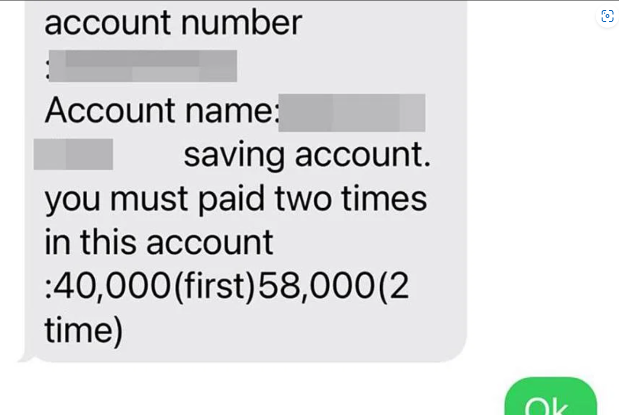This screenshot has height=415, width=619.
Task: Click the word 'must' in the message
Action: pyautogui.click(x=149, y=200)
